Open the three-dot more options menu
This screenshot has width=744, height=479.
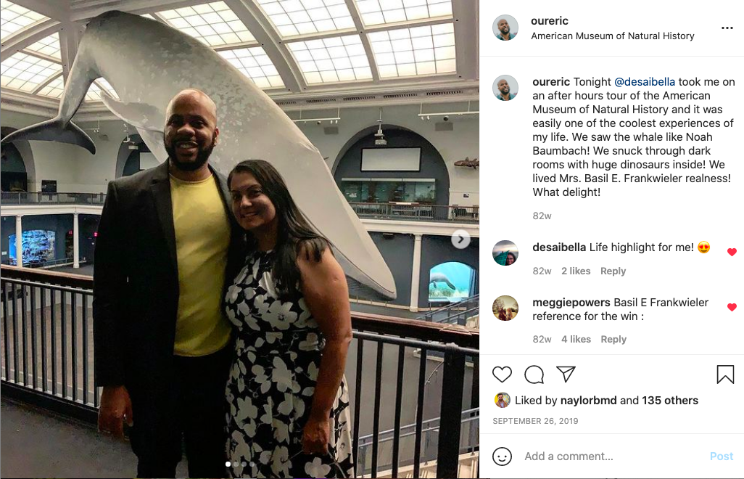(727, 28)
